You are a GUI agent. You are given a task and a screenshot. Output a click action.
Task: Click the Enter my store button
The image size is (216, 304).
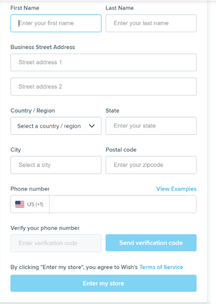click(x=103, y=284)
